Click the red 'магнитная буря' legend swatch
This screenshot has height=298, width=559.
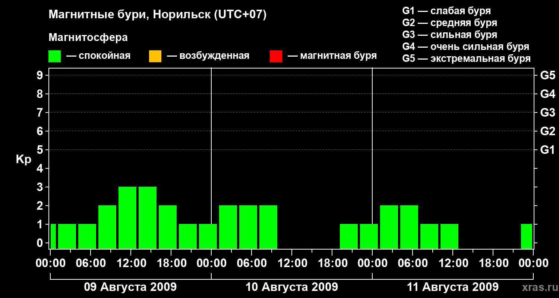[x=276, y=56]
